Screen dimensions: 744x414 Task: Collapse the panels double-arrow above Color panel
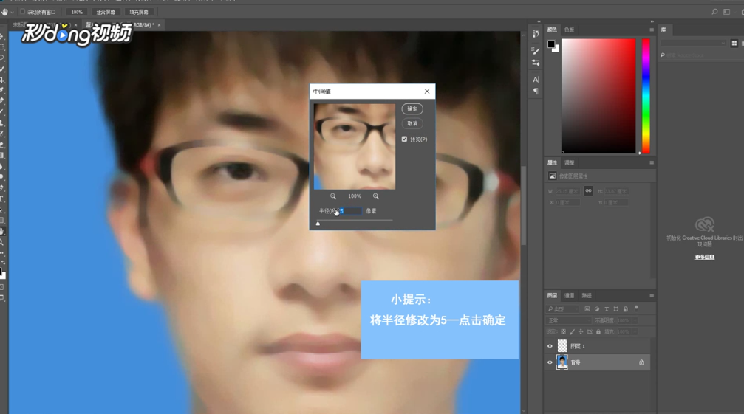click(x=652, y=21)
